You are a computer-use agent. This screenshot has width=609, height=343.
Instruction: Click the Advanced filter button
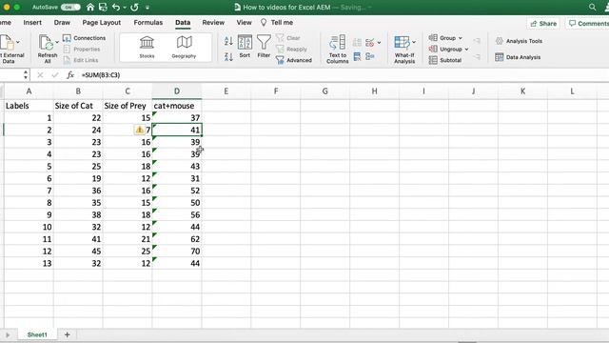[x=294, y=60]
